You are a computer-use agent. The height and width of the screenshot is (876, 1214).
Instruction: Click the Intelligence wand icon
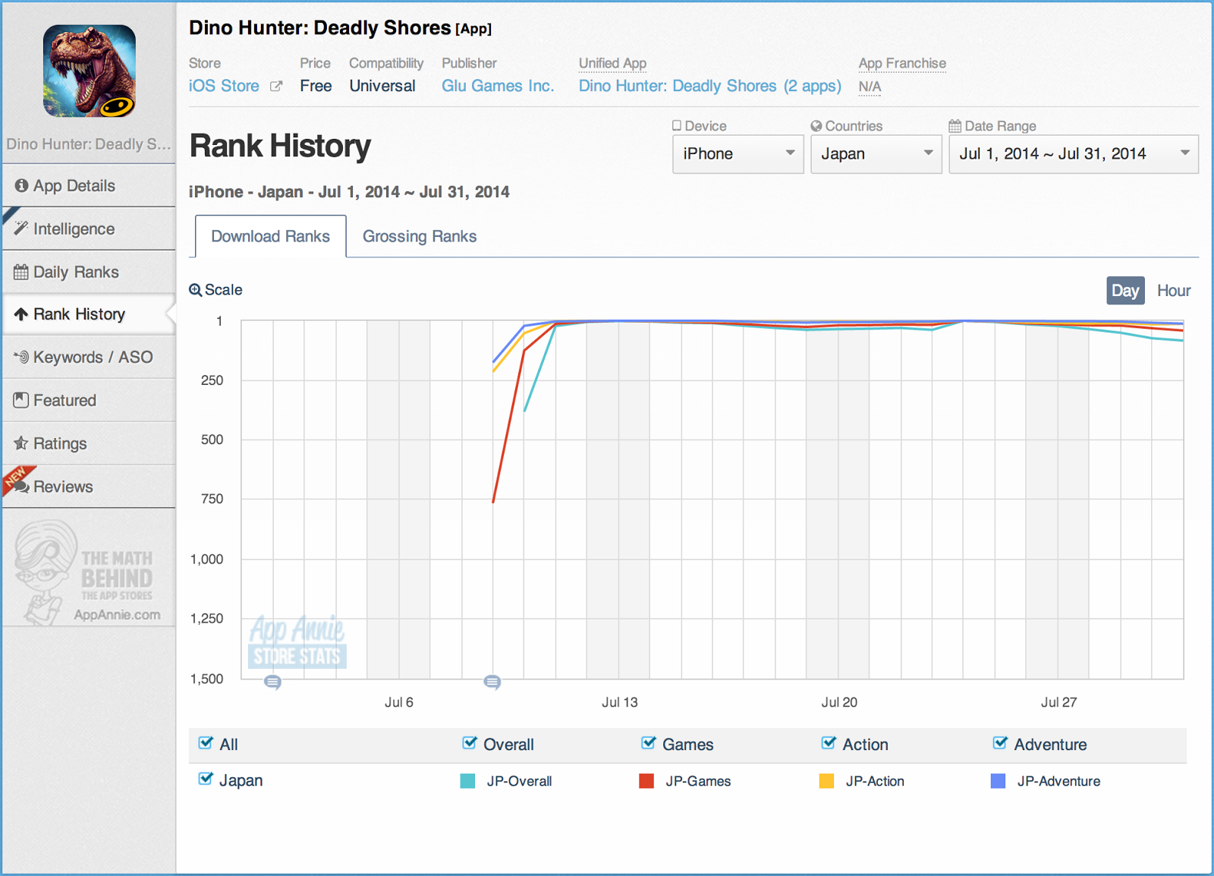21,228
